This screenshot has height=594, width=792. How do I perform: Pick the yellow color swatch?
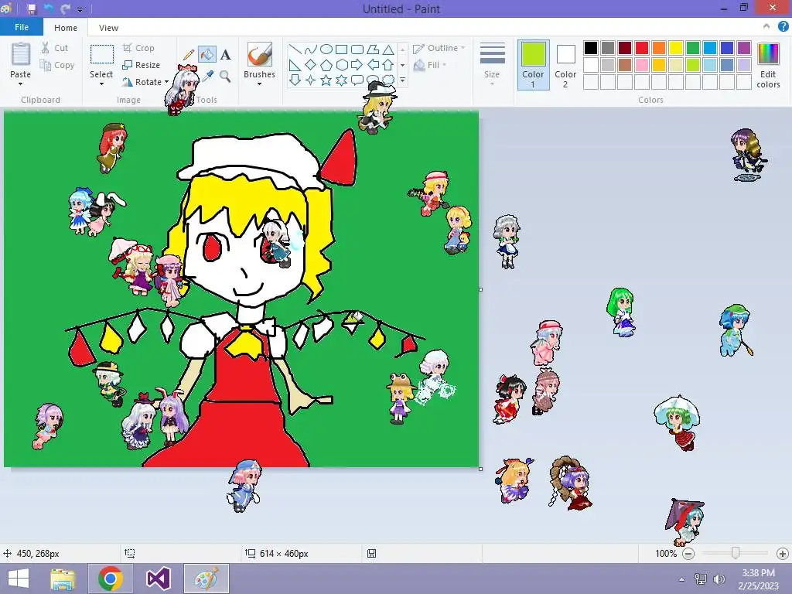(x=676, y=48)
